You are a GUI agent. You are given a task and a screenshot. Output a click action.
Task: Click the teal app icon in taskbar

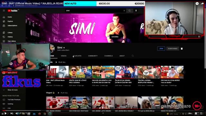tap(50, 114)
